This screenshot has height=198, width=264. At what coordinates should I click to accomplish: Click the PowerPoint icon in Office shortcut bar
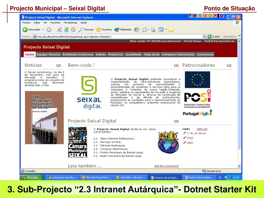pos(205,16)
